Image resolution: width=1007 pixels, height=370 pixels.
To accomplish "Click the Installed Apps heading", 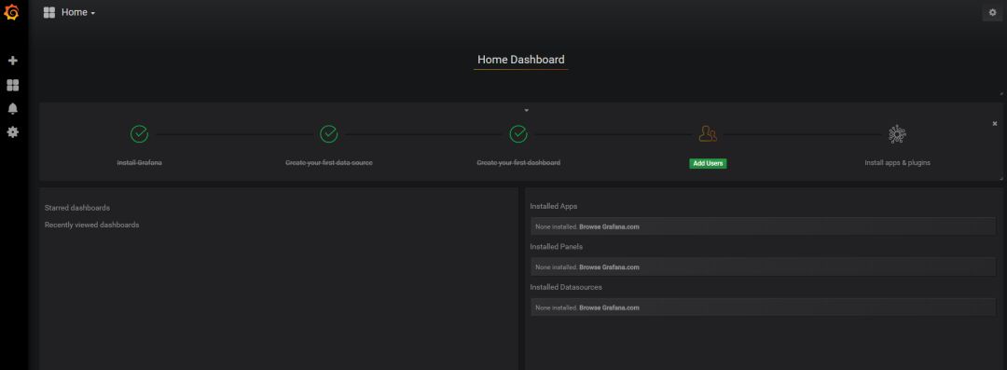I will [x=554, y=206].
